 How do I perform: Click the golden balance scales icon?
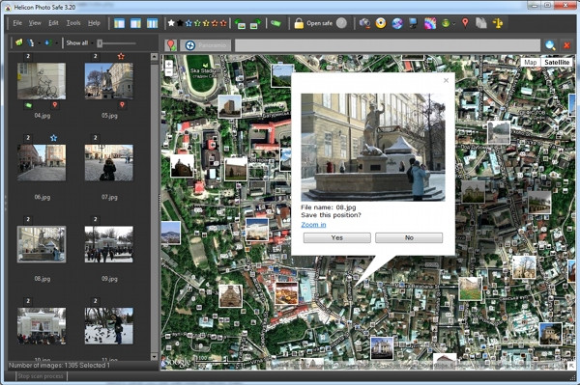(498, 23)
